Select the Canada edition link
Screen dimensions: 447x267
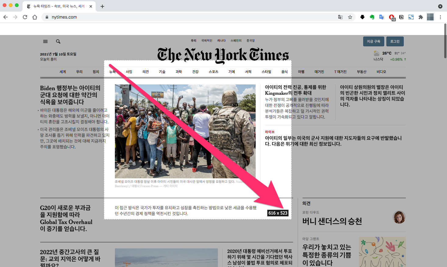[222, 41]
